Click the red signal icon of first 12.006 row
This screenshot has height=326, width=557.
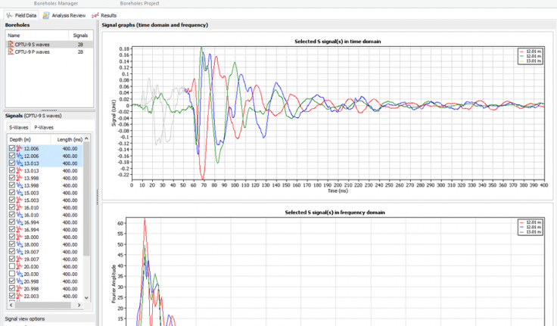click(20, 149)
